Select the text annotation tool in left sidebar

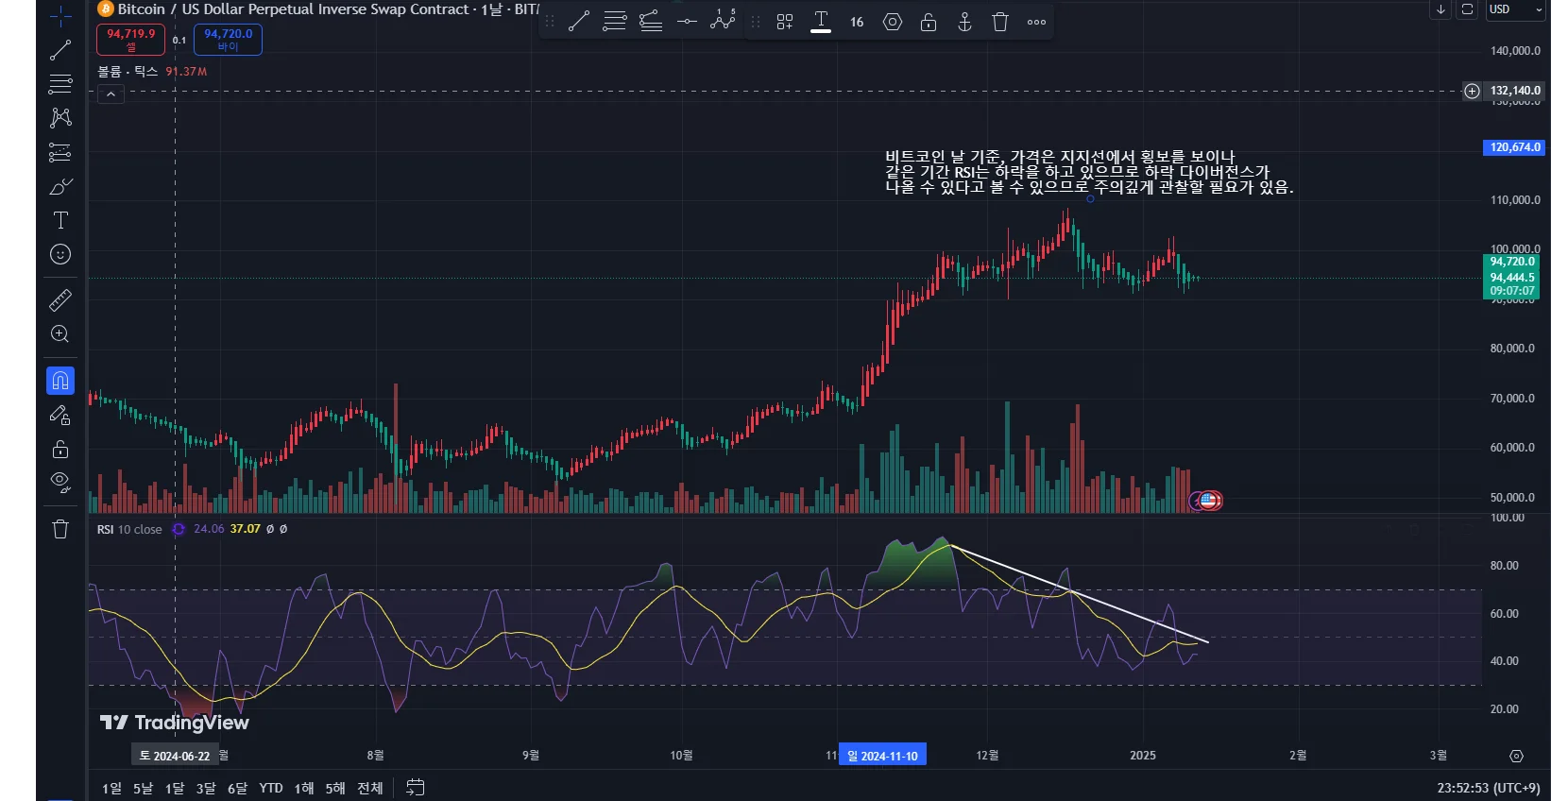60,220
